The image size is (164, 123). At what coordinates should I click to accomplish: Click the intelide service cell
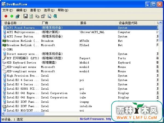[x=86, y=106]
